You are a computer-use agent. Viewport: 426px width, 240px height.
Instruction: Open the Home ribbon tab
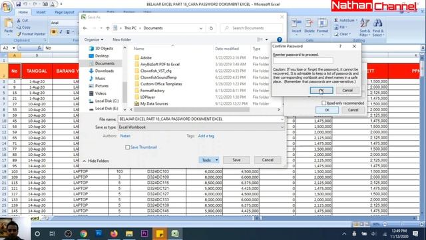point(23,12)
